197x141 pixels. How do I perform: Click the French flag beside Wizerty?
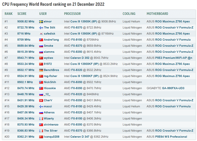[41, 119]
